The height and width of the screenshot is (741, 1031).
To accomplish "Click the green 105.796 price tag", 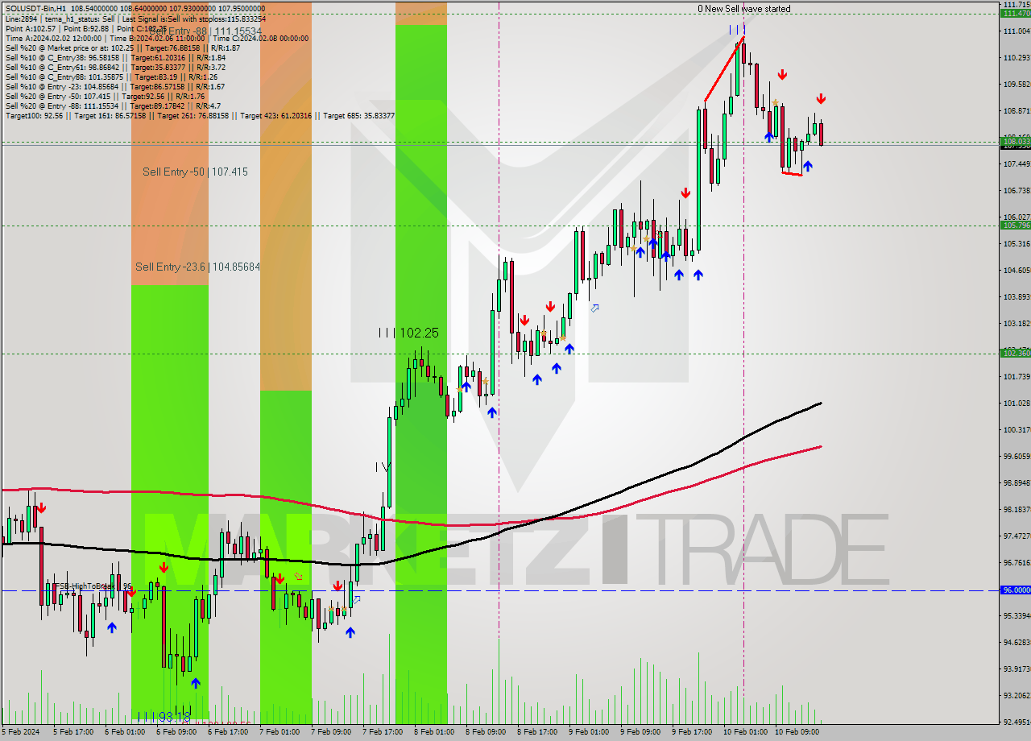I will coord(1015,226).
